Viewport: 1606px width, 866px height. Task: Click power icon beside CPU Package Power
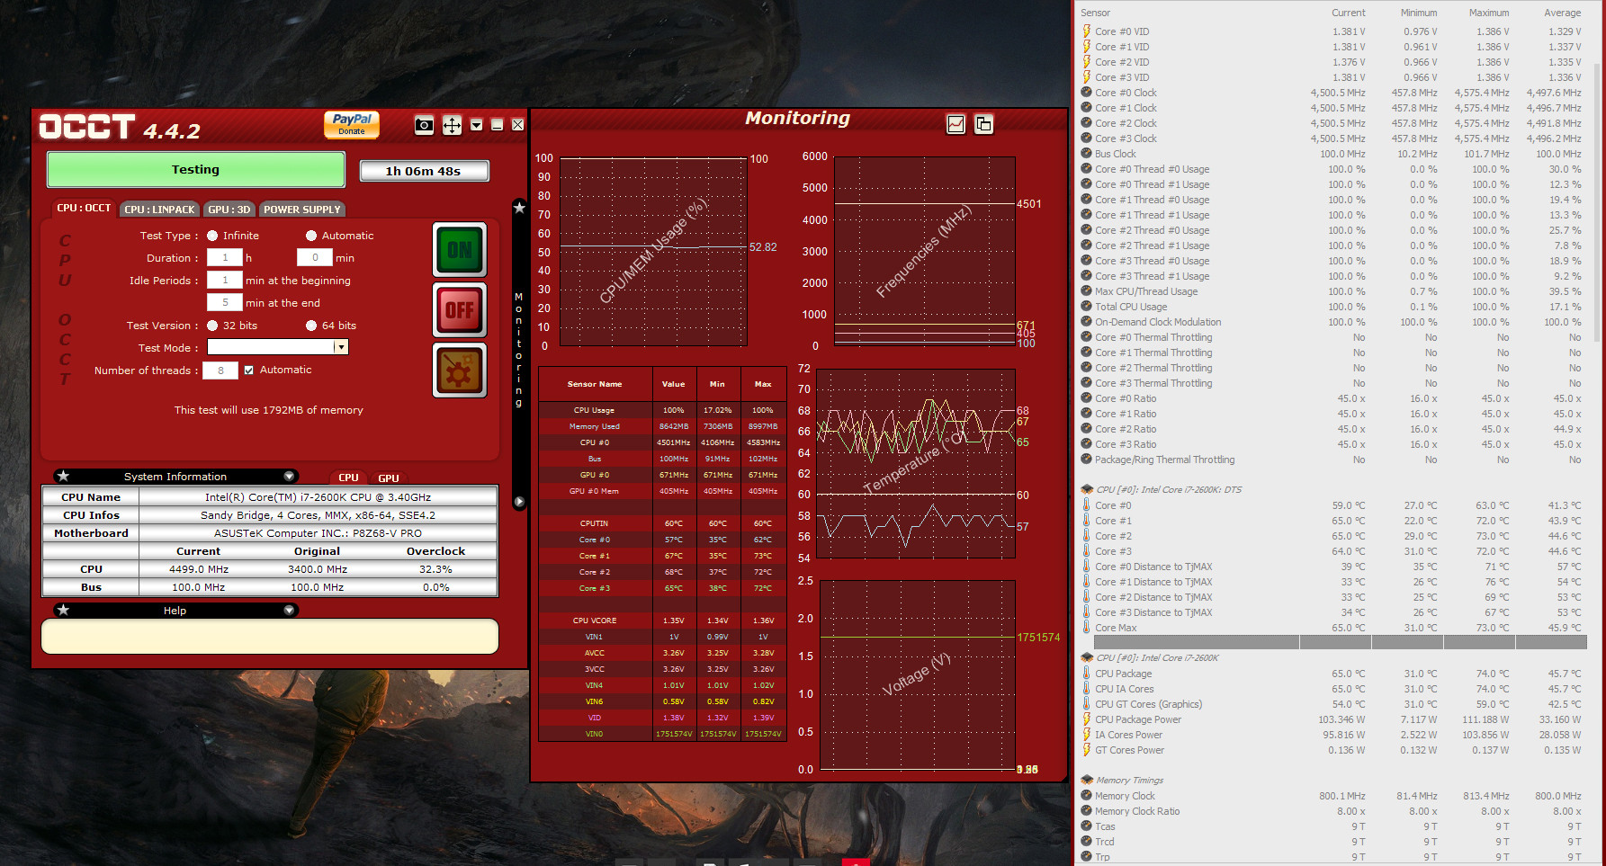1087,719
